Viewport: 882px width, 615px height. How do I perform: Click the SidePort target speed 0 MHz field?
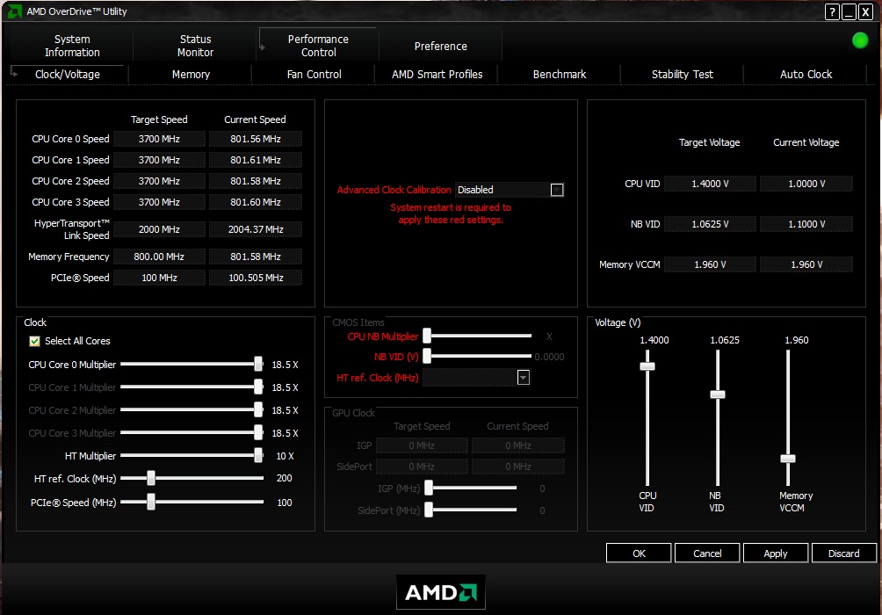[422, 467]
